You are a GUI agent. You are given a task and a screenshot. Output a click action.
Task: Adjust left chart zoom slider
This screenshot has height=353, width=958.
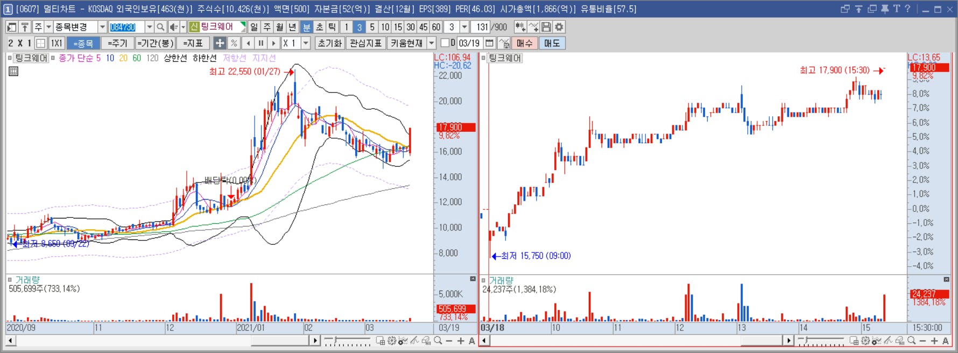(x=347, y=341)
